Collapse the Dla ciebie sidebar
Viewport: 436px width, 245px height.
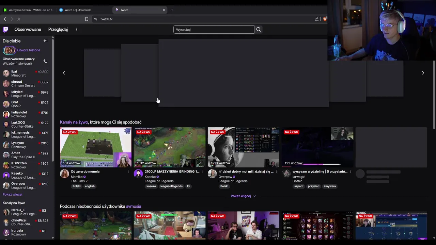point(45,41)
